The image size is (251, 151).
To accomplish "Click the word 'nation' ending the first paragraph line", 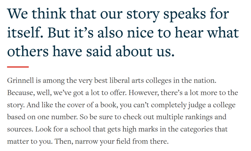I will 205,81.
